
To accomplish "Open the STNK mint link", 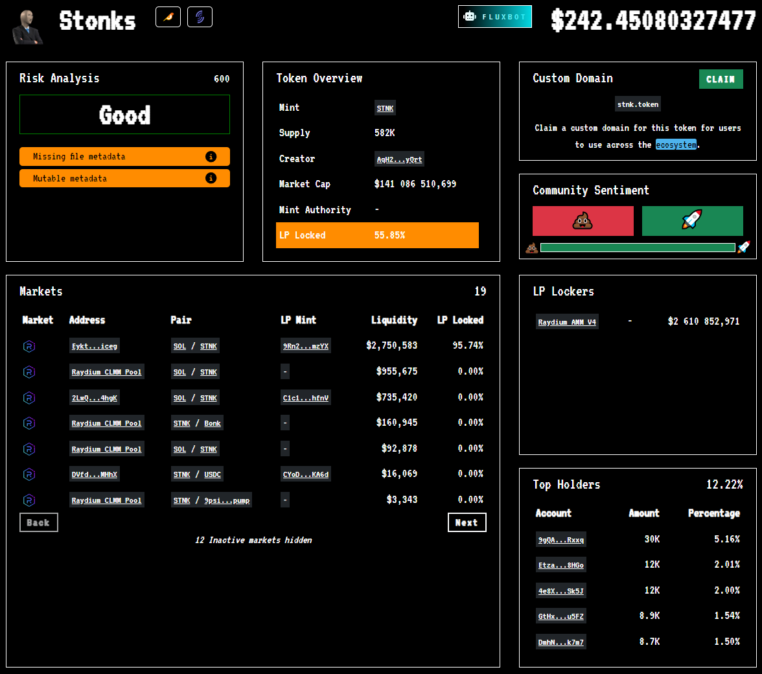I will point(385,108).
